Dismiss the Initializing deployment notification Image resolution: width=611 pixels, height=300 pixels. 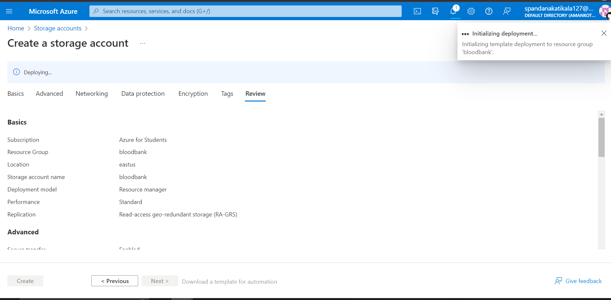(x=604, y=33)
